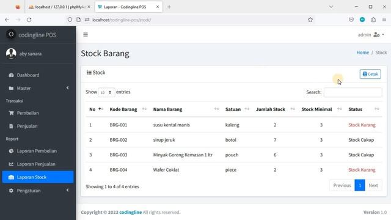Image resolution: width=391 pixels, height=220 pixels.
Task: Open the codingline footer link
Action: (130, 212)
